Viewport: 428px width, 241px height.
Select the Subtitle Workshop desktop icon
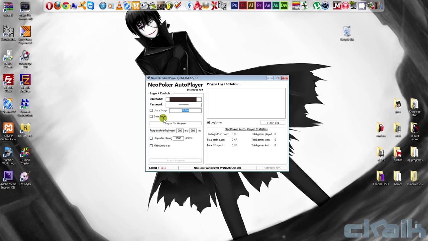[8, 155]
